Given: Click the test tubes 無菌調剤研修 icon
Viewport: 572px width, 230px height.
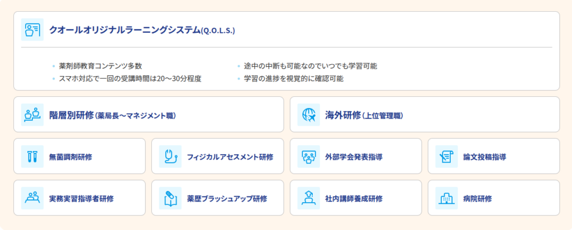Looking at the screenshot, I should coord(32,156).
